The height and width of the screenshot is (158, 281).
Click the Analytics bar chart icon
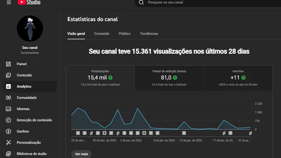8,87
